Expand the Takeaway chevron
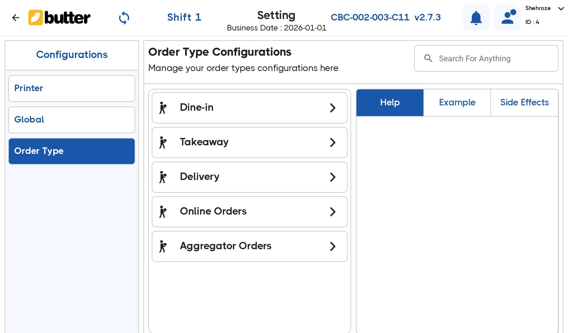568x333 pixels. pyautogui.click(x=333, y=142)
